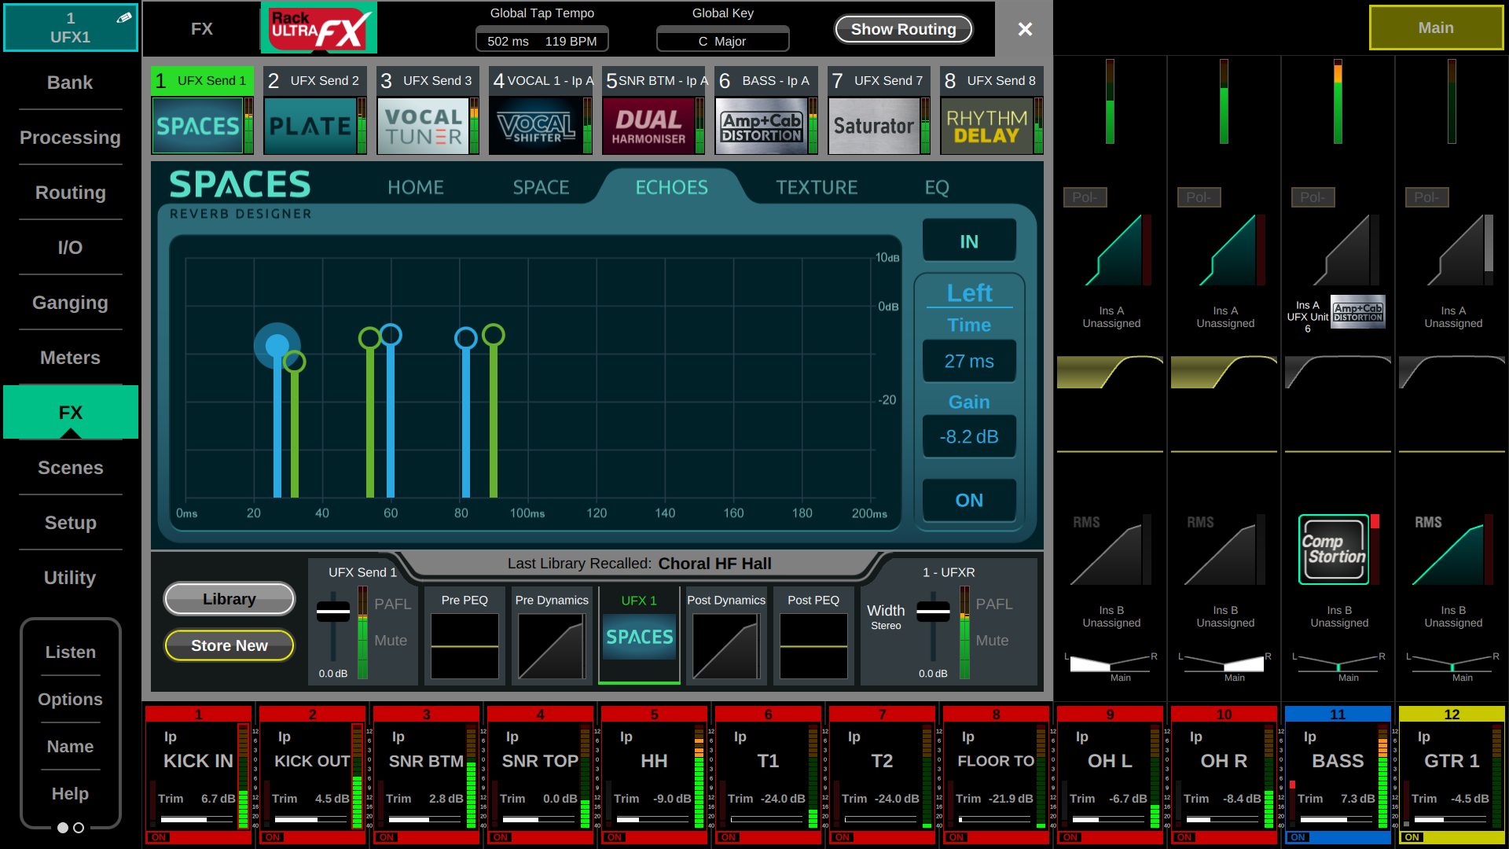Select the KICK IN channel strip
Image resolution: width=1509 pixels, height=849 pixels.
pos(197,761)
